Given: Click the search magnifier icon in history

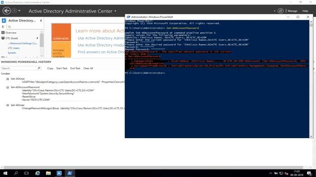Looking at the screenshot, I should tap(39, 68).
